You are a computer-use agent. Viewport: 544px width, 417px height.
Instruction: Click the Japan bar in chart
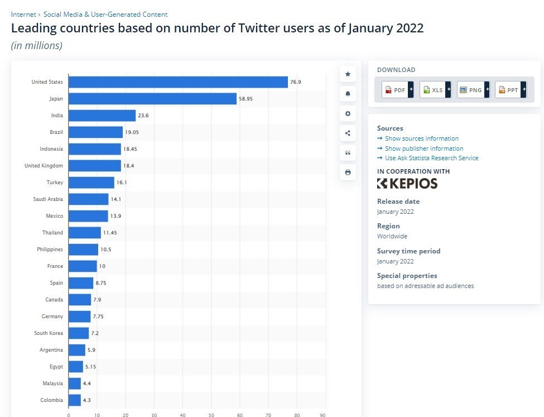point(152,99)
